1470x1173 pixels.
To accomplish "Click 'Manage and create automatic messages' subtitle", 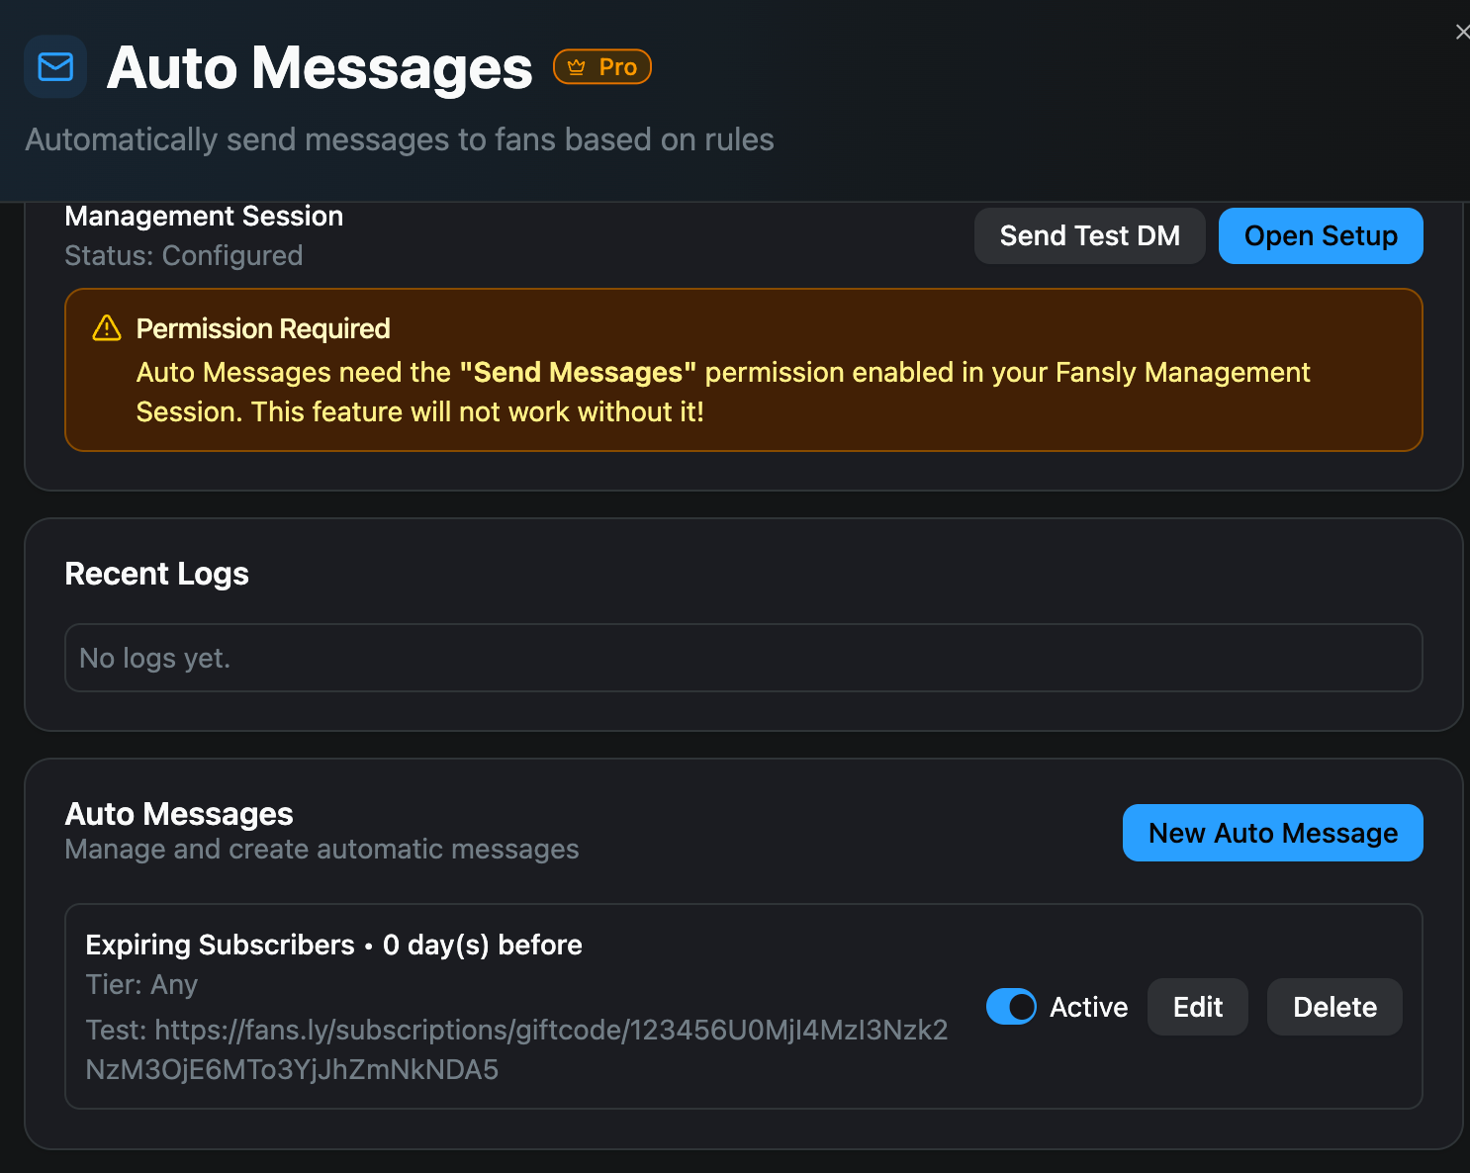I will [322, 850].
